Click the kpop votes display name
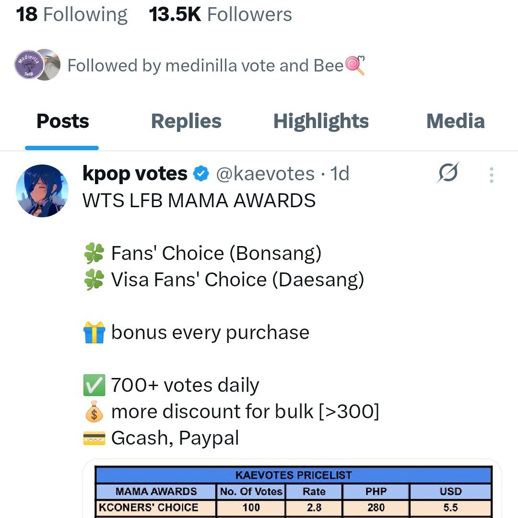Viewport: 518px width, 518px height. coord(135,174)
